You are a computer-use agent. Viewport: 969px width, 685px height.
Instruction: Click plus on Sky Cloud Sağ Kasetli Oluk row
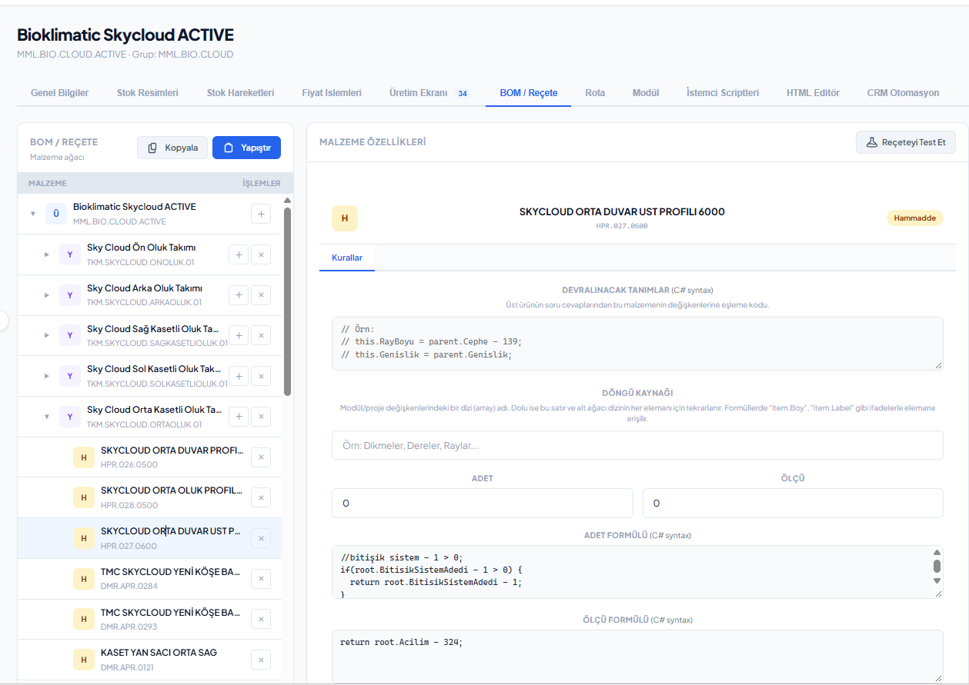point(239,336)
